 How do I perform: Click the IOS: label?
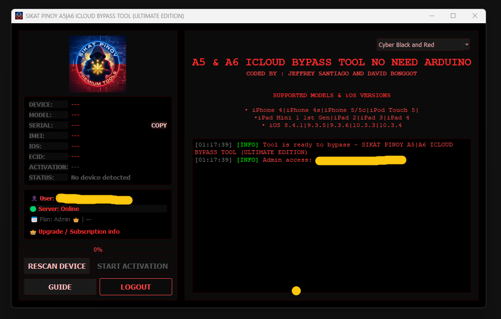[35, 146]
